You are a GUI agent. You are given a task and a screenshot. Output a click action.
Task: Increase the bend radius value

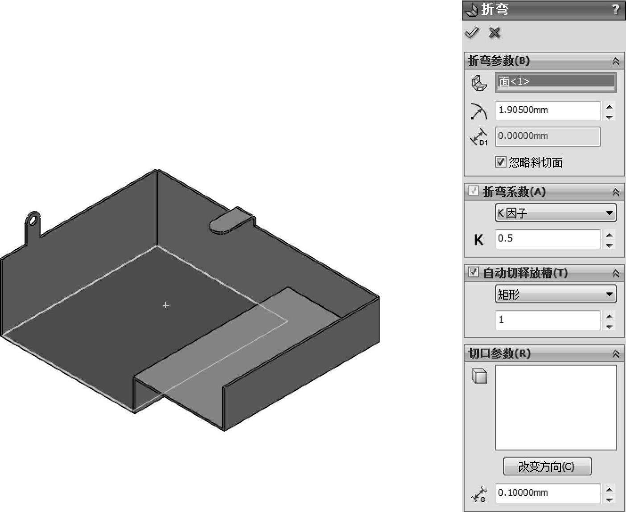coord(610,106)
